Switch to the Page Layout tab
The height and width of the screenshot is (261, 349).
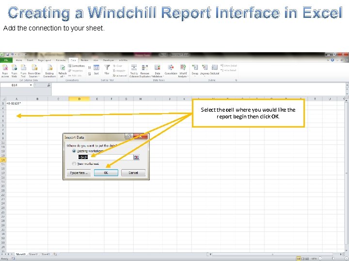pos(45,60)
